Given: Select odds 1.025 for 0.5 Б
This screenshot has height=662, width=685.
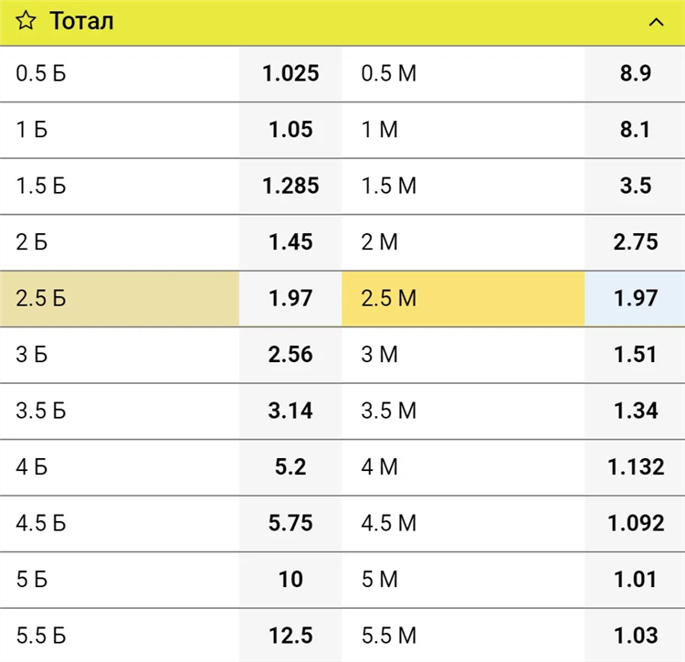Looking at the screenshot, I should (290, 73).
